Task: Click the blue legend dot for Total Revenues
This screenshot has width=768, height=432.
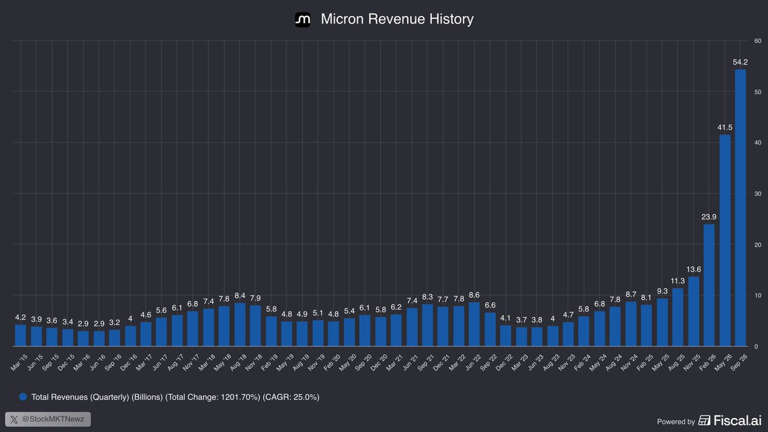Action: [23, 397]
